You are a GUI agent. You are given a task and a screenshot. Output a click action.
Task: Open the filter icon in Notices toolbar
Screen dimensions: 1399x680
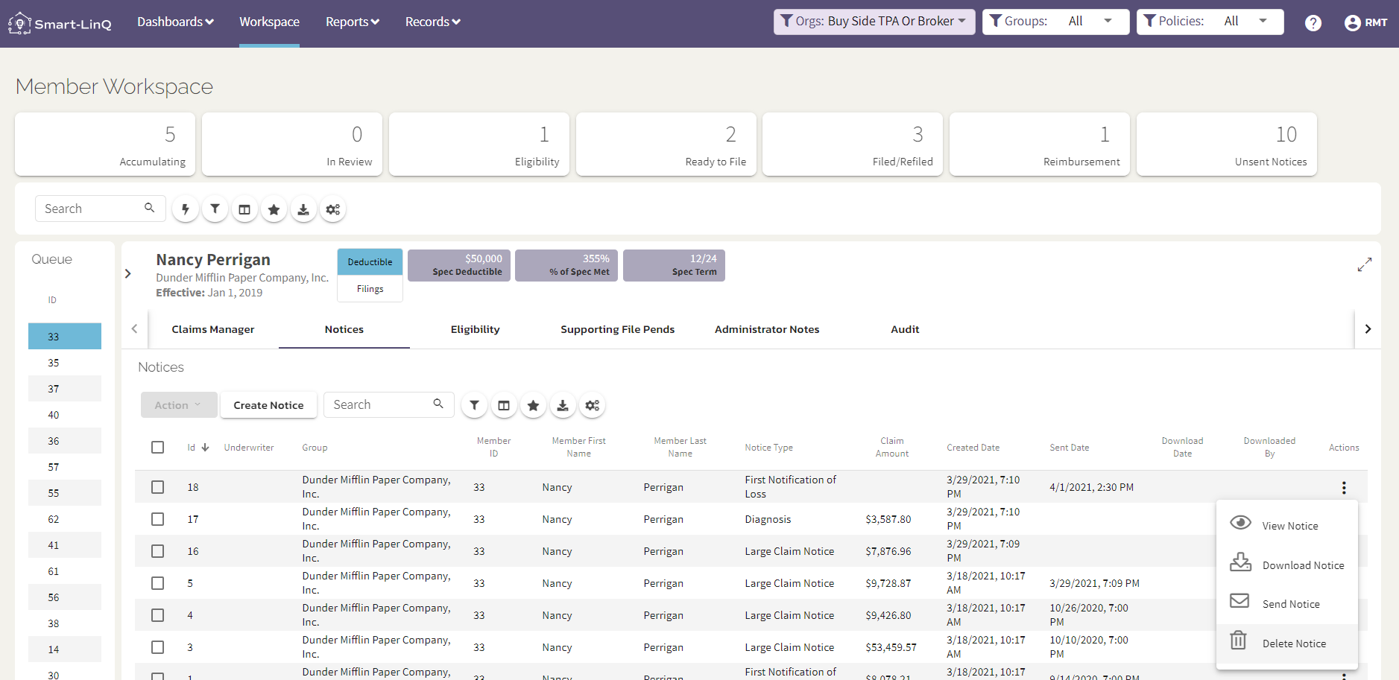coord(474,405)
